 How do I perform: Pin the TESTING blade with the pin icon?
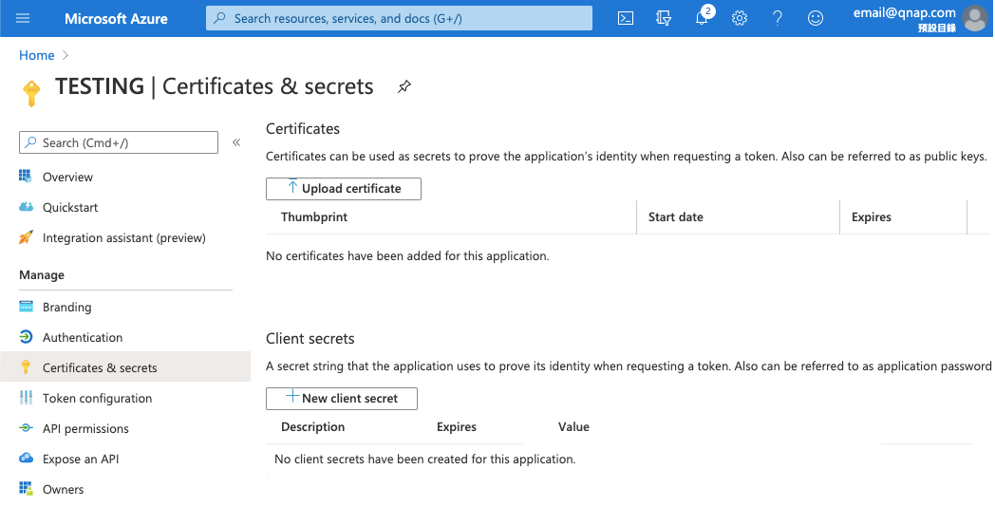click(404, 87)
